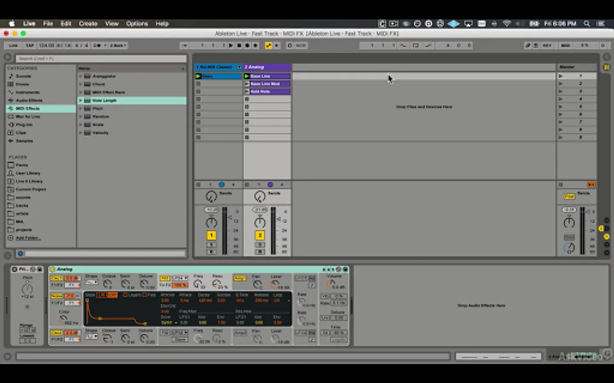Click the browser search field
The height and width of the screenshot is (383, 614).
(101, 59)
